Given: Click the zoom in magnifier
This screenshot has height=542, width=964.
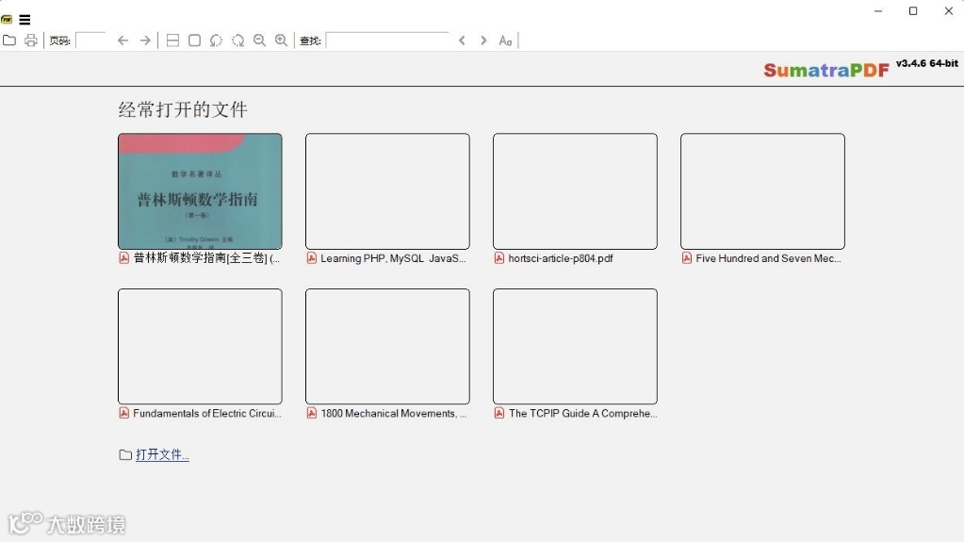Looking at the screenshot, I should tap(281, 41).
